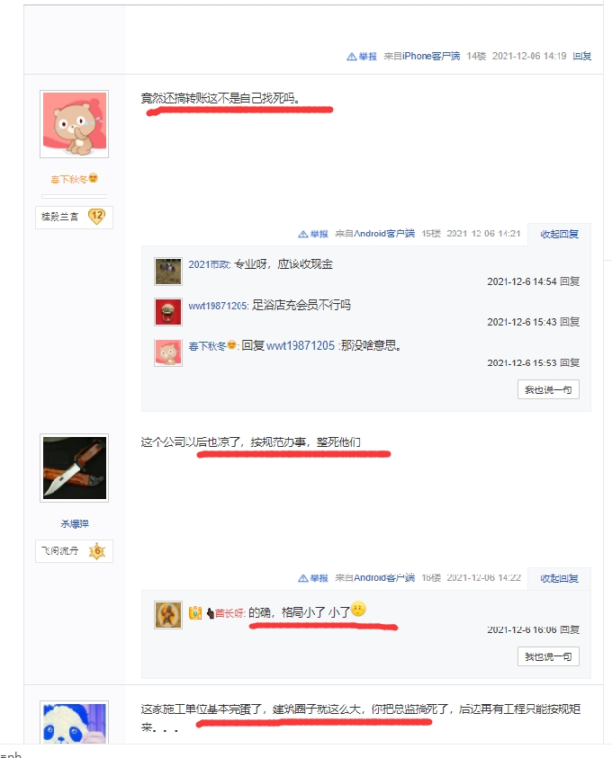The height and width of the screenshot is (758, 612).
Task: Click 我也说一句 under floor 15 replies
Action: tap(548, 389)
